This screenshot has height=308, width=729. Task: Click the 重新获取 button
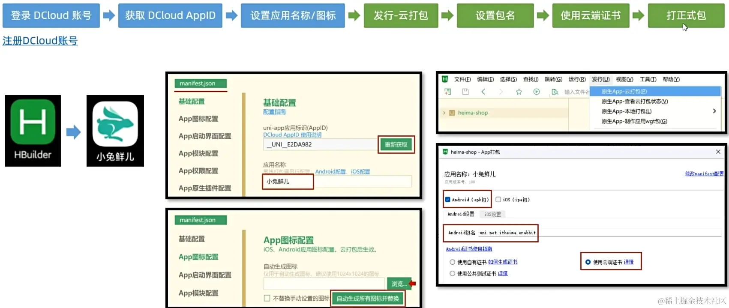(x=396, y=144)
